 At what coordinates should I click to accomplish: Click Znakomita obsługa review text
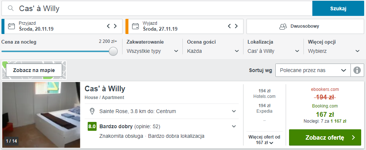(x=121, y=136)
